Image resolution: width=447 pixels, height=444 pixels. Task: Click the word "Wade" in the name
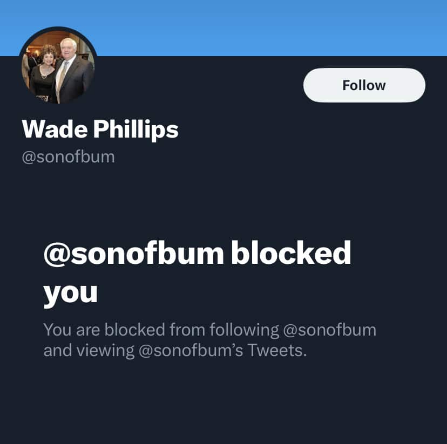(55, 129)
